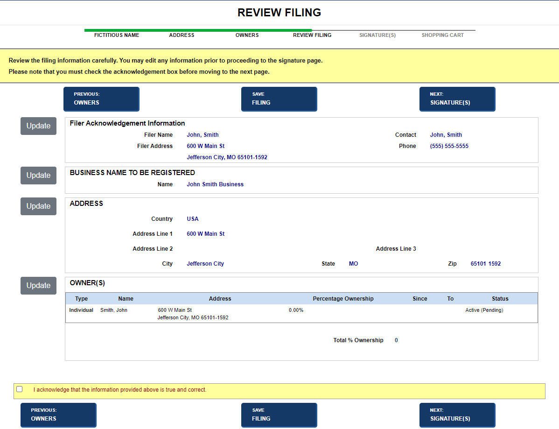Click the filer name John, Smith

[x=203, y=134]
